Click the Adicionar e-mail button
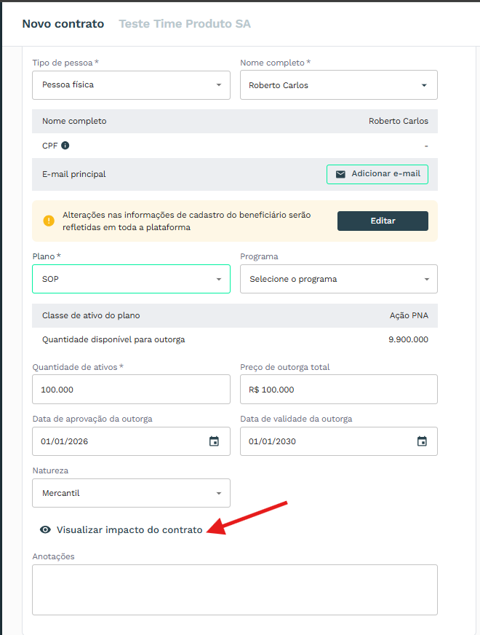480x635 pixels. point(377,174)
